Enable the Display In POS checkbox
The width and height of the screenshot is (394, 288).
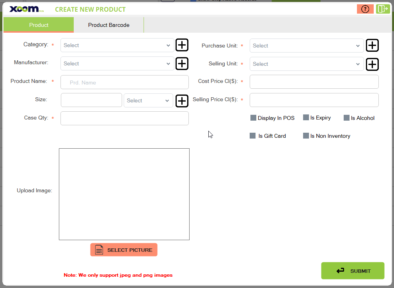253,118
